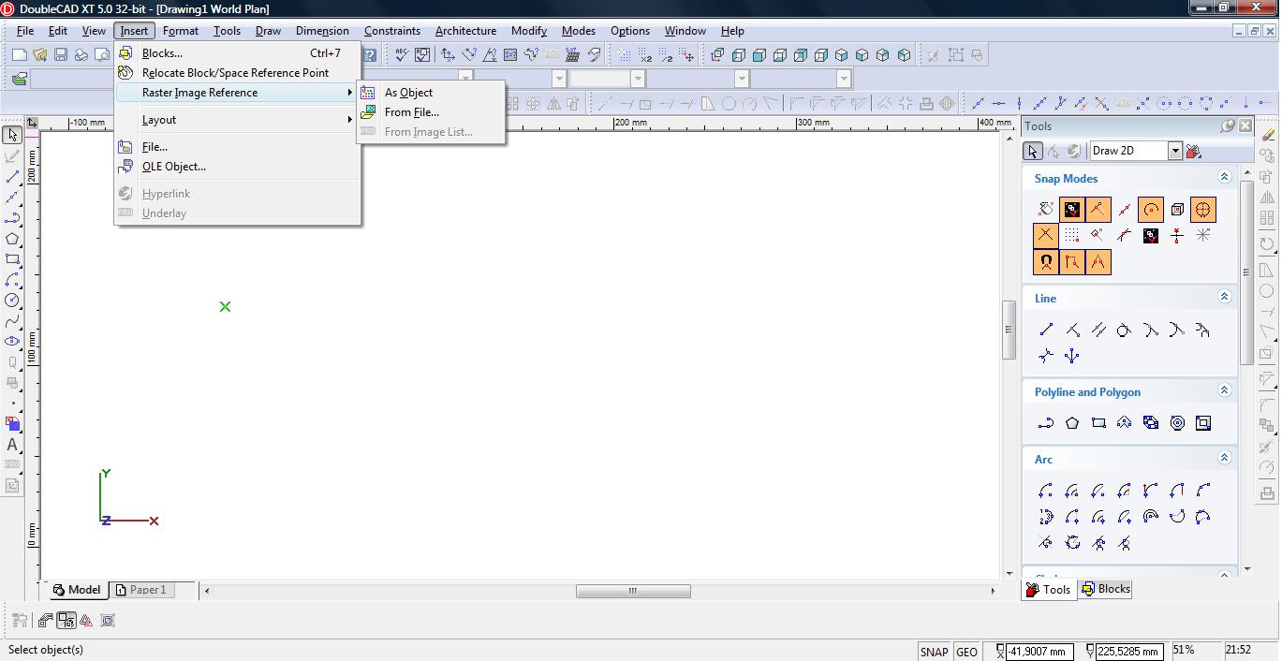Click the spell check ABC toolbar icon
This screenshot has width=1282, height=661.
pos(402,55)
